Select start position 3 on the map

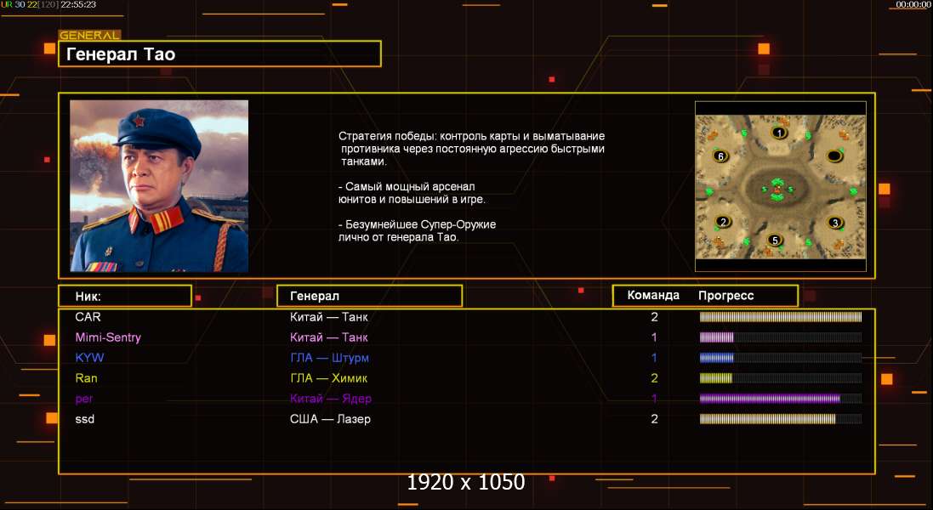(x=835, y=223)
